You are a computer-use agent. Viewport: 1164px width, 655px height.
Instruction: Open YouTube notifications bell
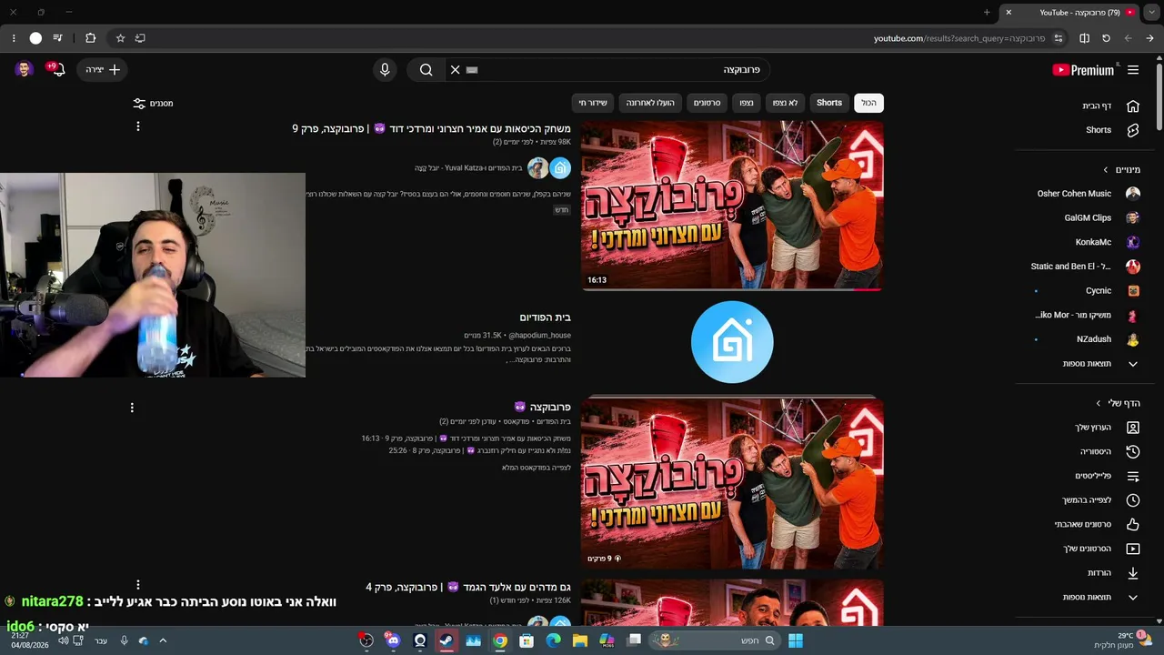[x=58, y=70]
